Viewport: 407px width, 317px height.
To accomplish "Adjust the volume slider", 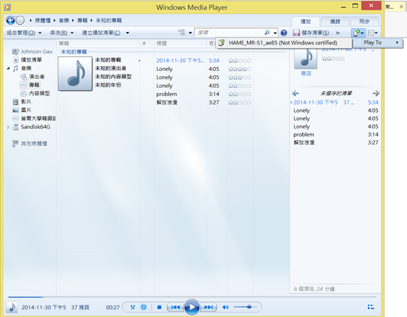I will click(x=246, y=307).
